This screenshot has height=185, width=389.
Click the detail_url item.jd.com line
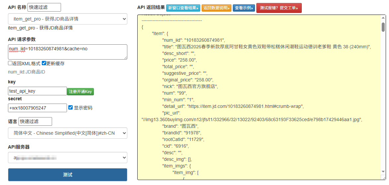tap(233, 107)
